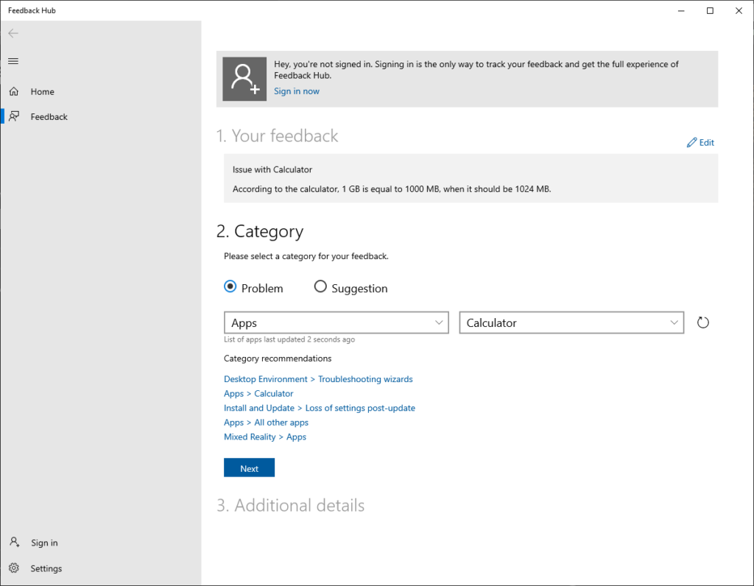Refresh the apps list with circular arrow
This screenshot has height=586, width=754.
point(702,322)
